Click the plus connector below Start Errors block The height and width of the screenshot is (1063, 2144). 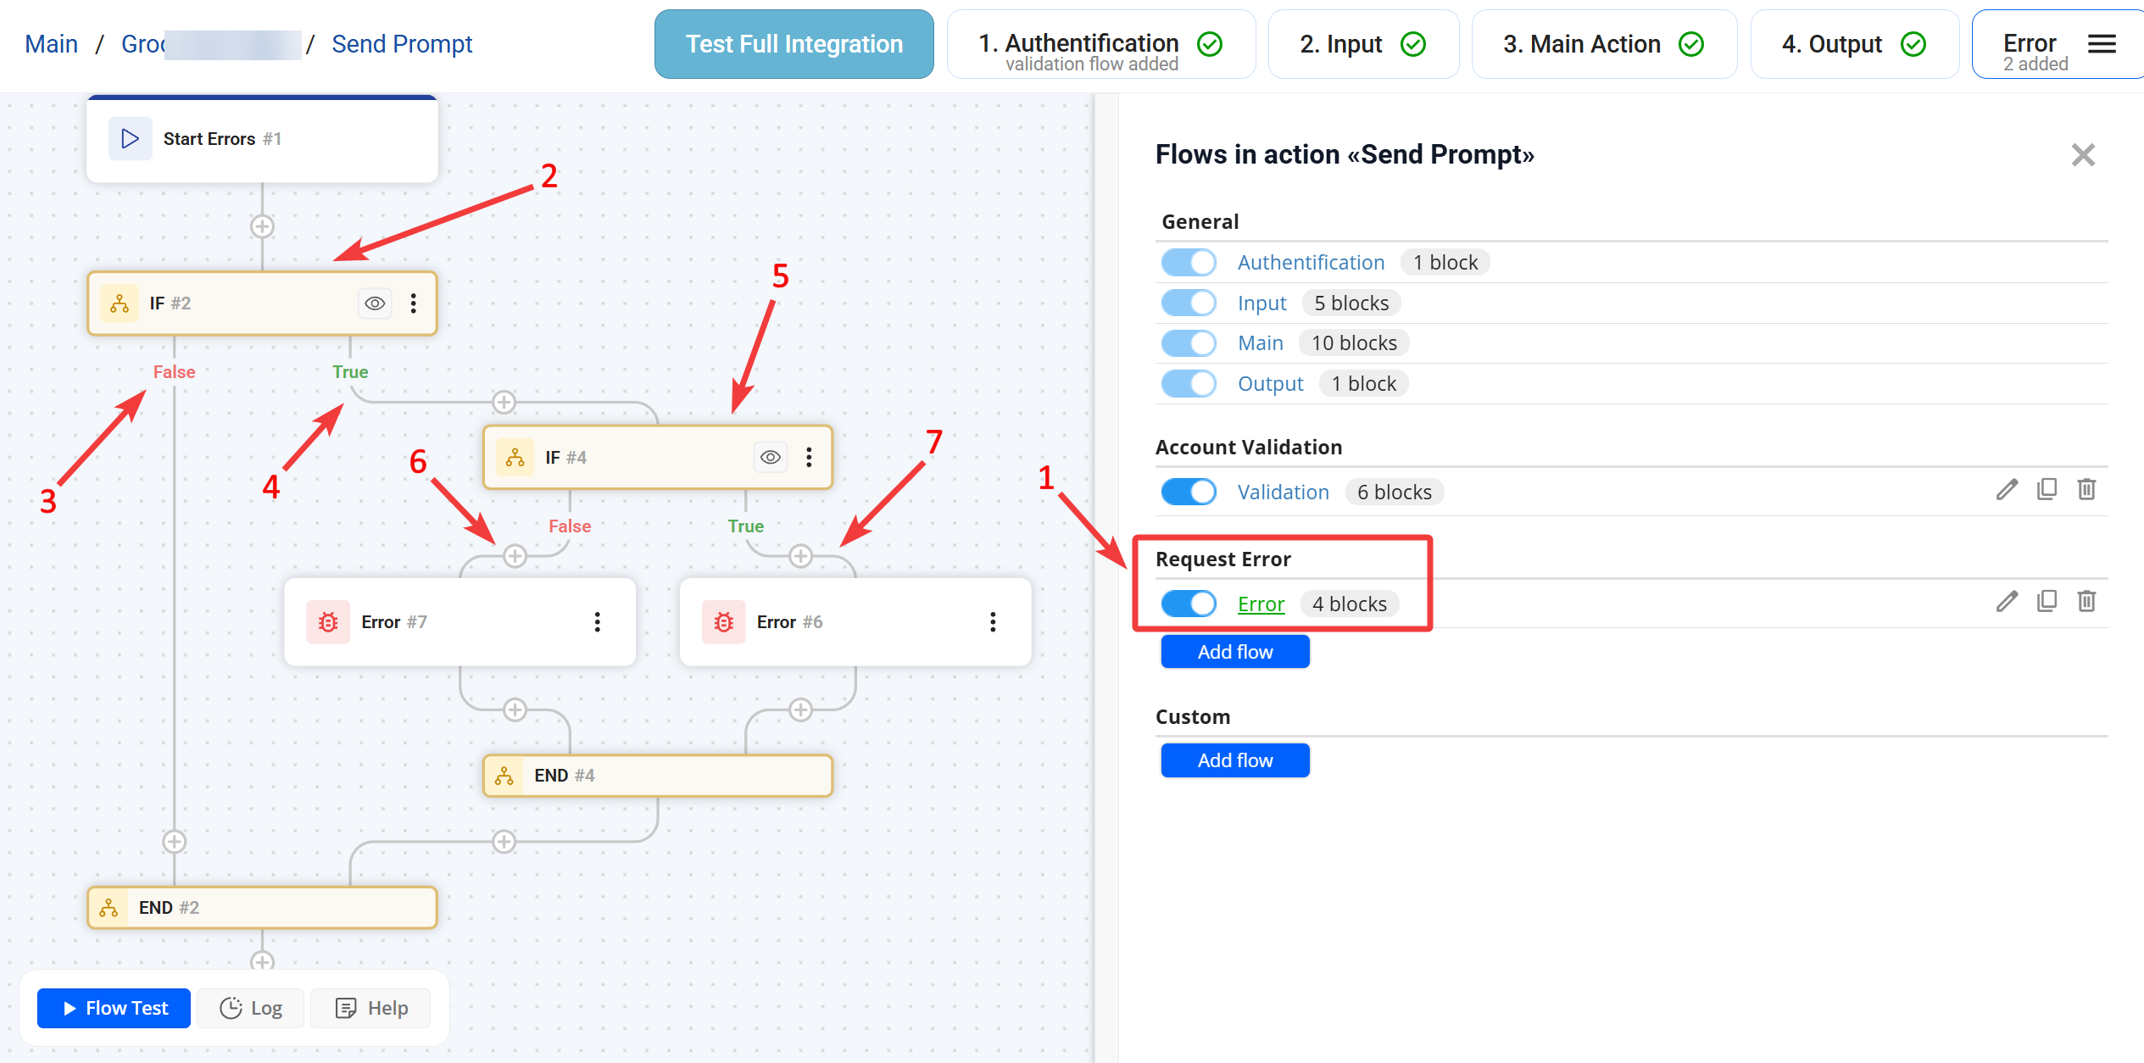tap(262, 227)
